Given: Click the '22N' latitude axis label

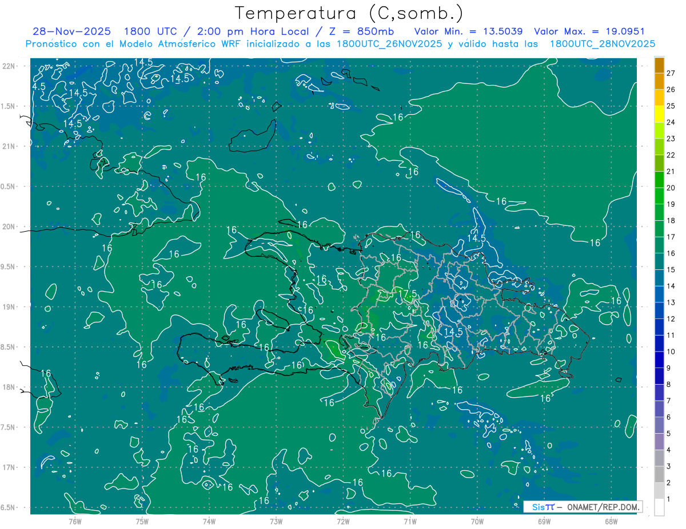Looking at the screenshot, I should pyautogui.click(x=10, y=66).
